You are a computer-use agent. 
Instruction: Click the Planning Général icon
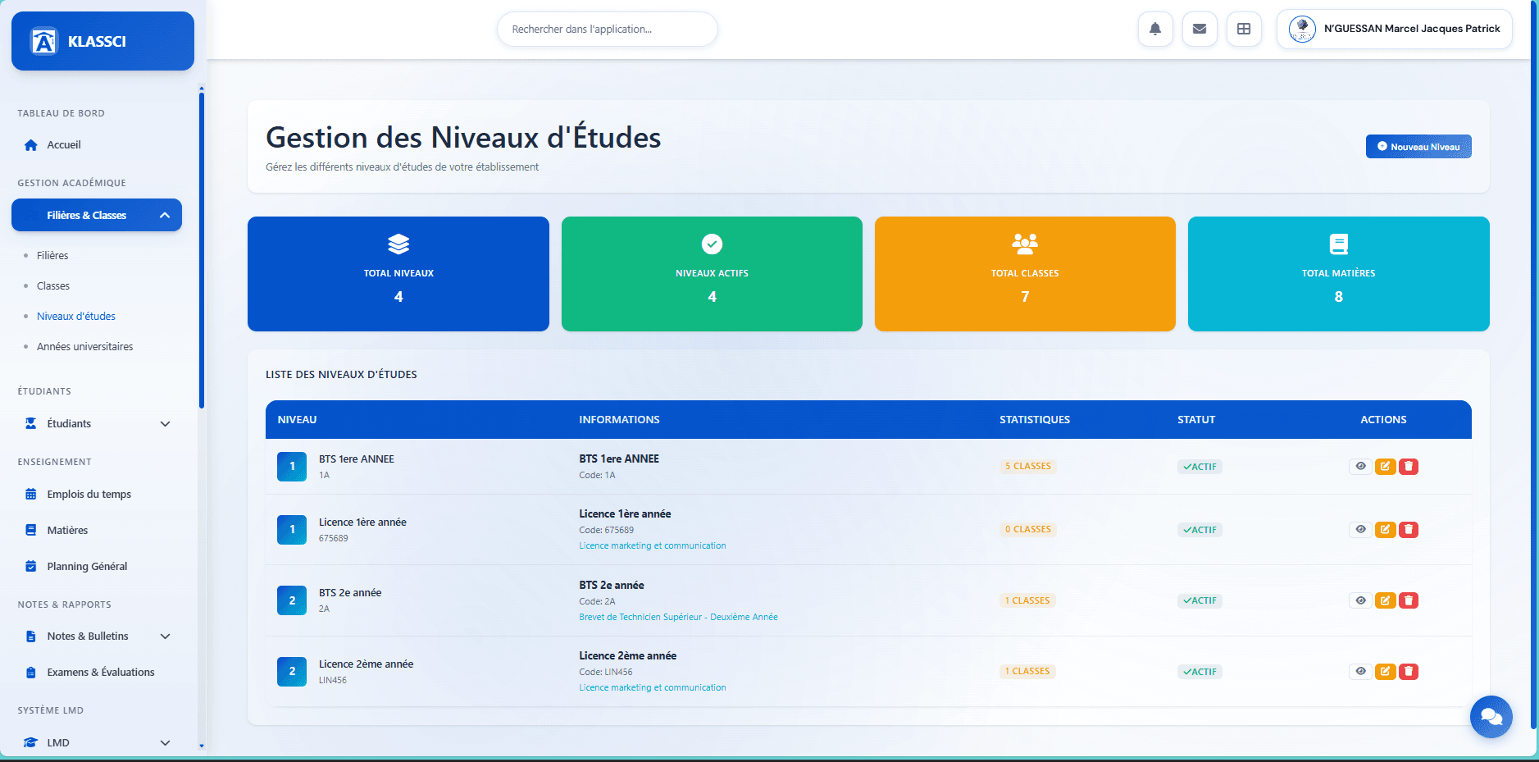[30, 566]
